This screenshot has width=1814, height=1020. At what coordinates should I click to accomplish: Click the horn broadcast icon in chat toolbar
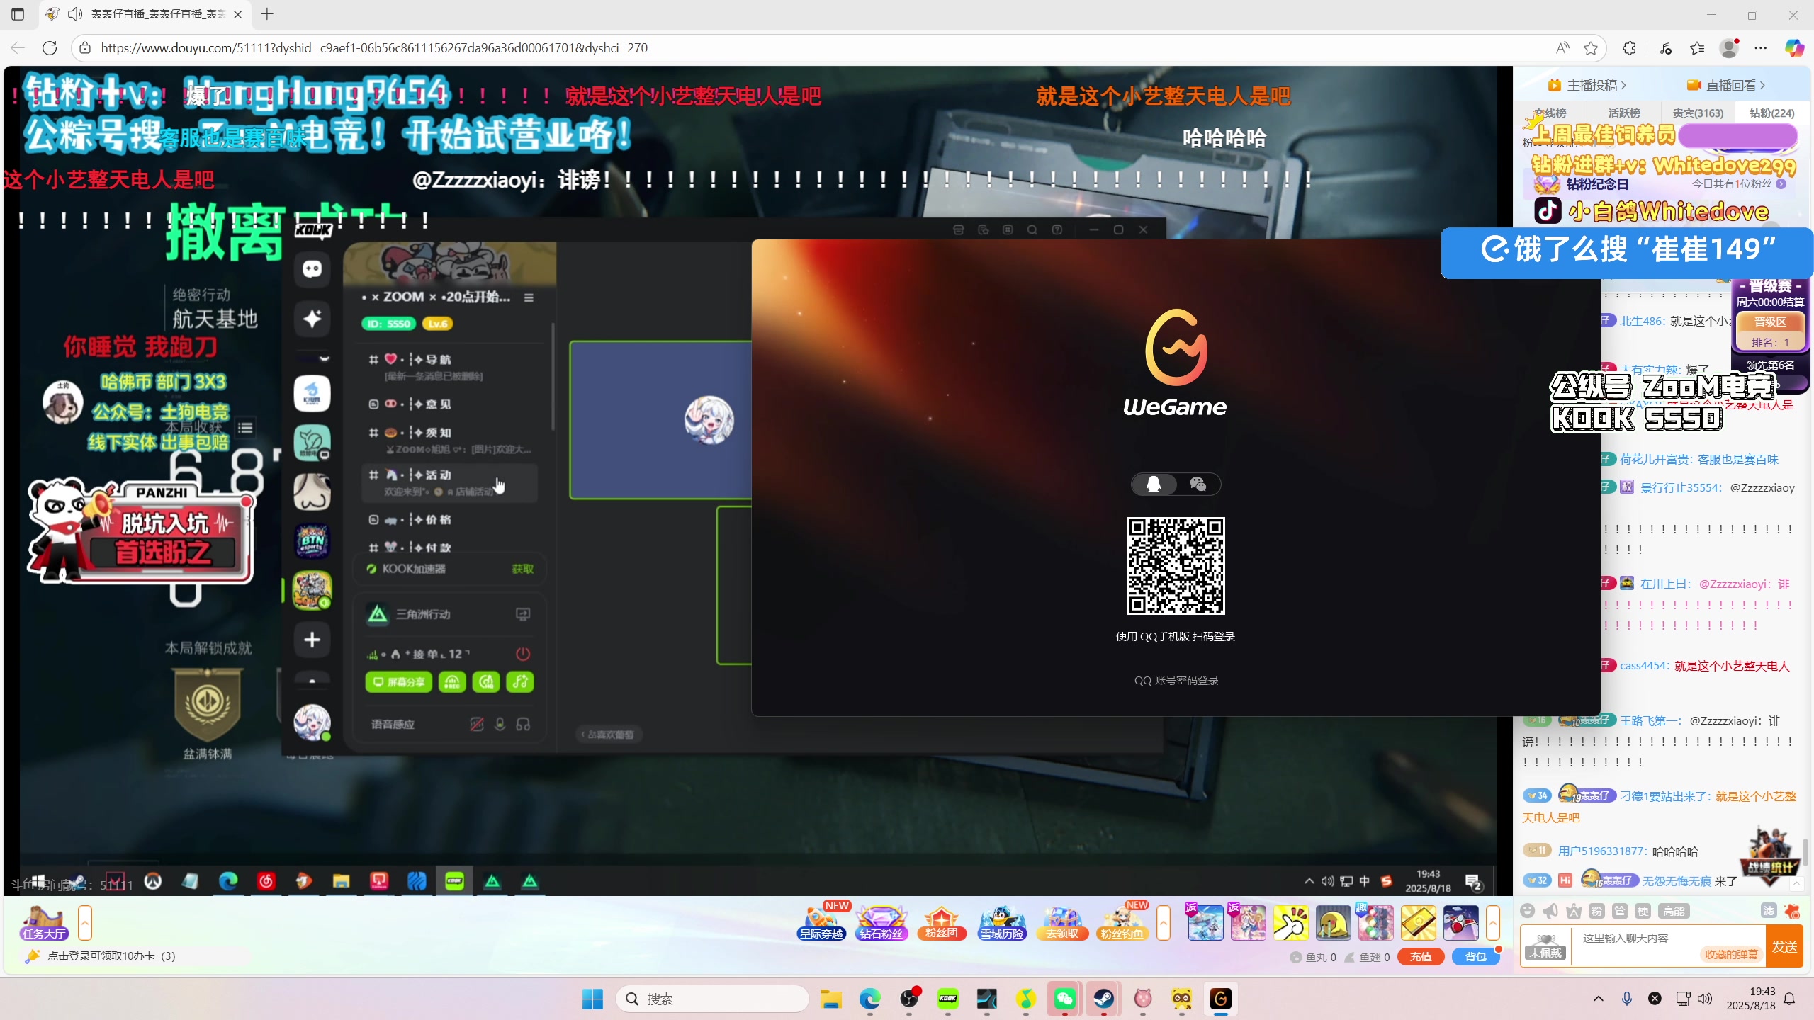pos(1551,911)
